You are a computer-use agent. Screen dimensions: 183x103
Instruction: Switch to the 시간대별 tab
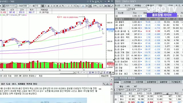coord(127,82)
